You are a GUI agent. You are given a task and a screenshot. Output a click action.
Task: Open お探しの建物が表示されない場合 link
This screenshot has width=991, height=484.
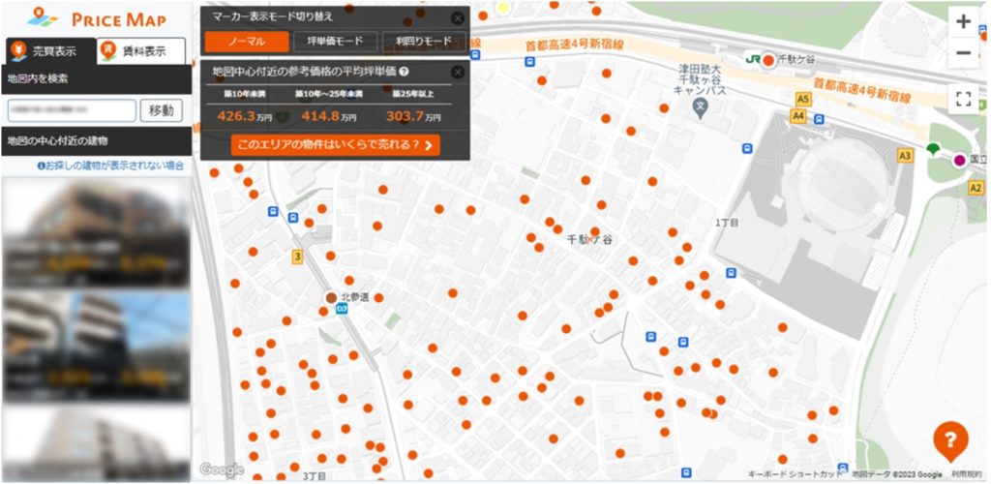[x=110, y=166]
